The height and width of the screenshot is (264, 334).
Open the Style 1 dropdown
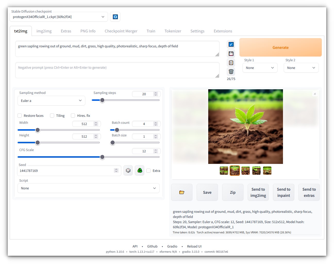coord(260,68)
